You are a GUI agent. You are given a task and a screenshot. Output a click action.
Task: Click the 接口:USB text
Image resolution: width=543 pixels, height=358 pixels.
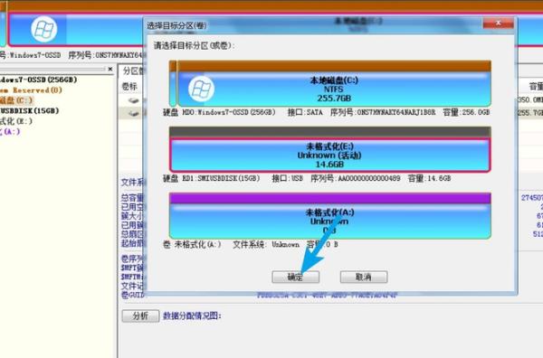point(288,178)
